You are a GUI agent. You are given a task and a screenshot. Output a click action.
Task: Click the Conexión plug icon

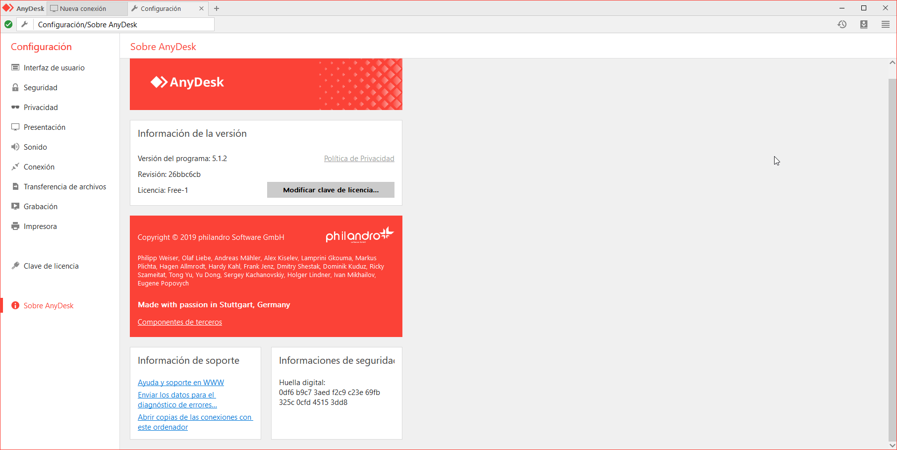(15, 167)
